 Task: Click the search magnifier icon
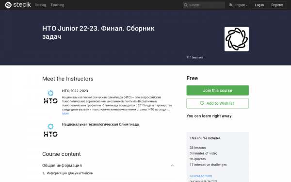coord(186,5)
